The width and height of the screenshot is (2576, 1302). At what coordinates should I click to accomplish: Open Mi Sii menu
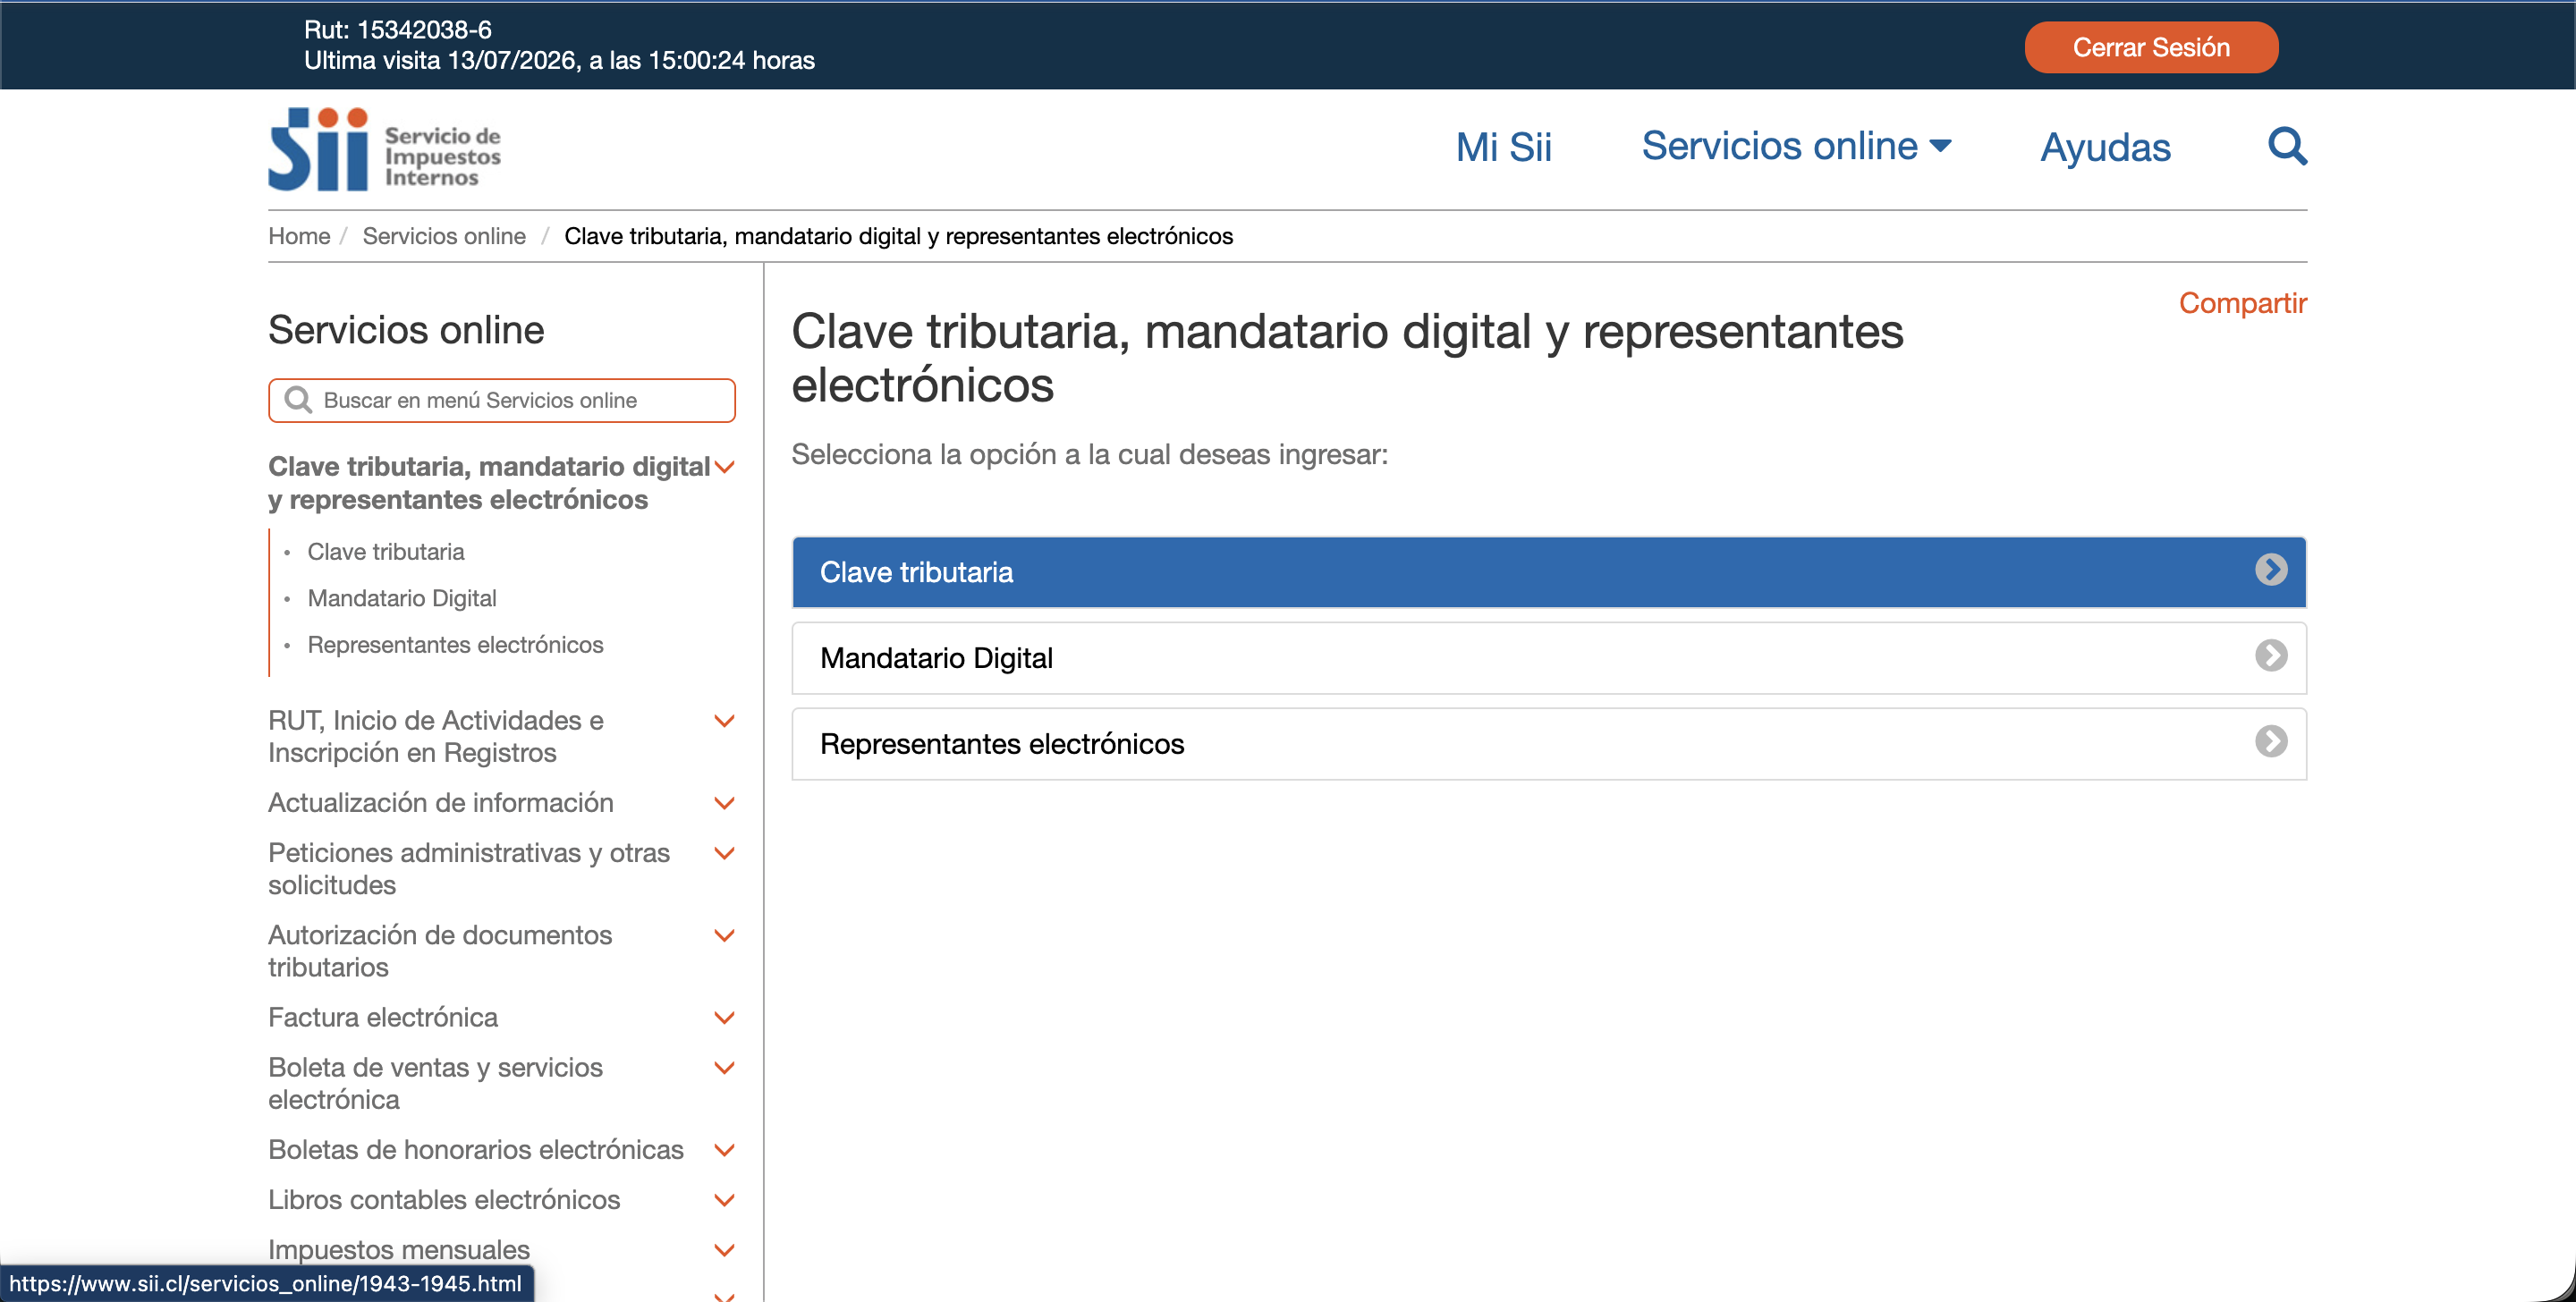click(x=1503, y=147)
